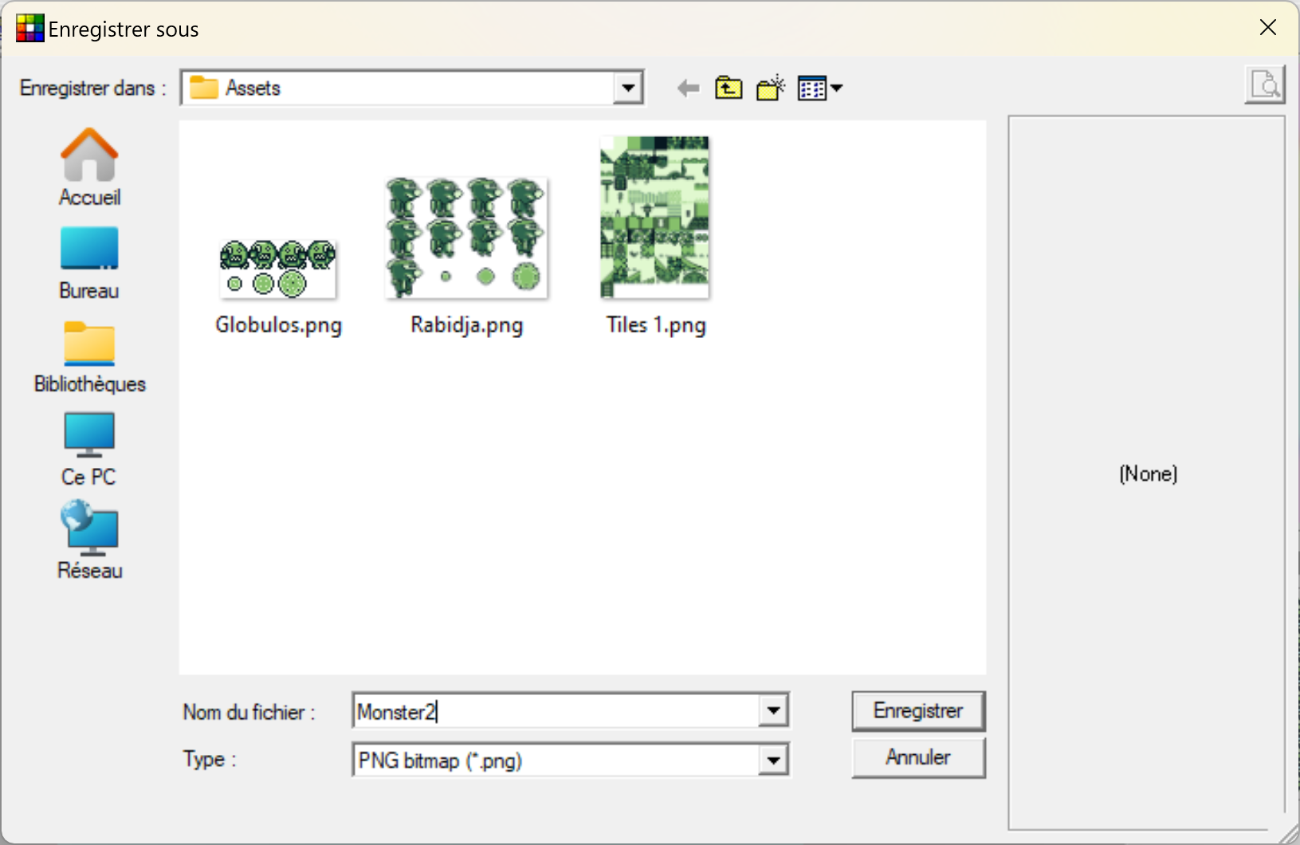Click the back arrow navigation icon

click(x=688, y=88)
